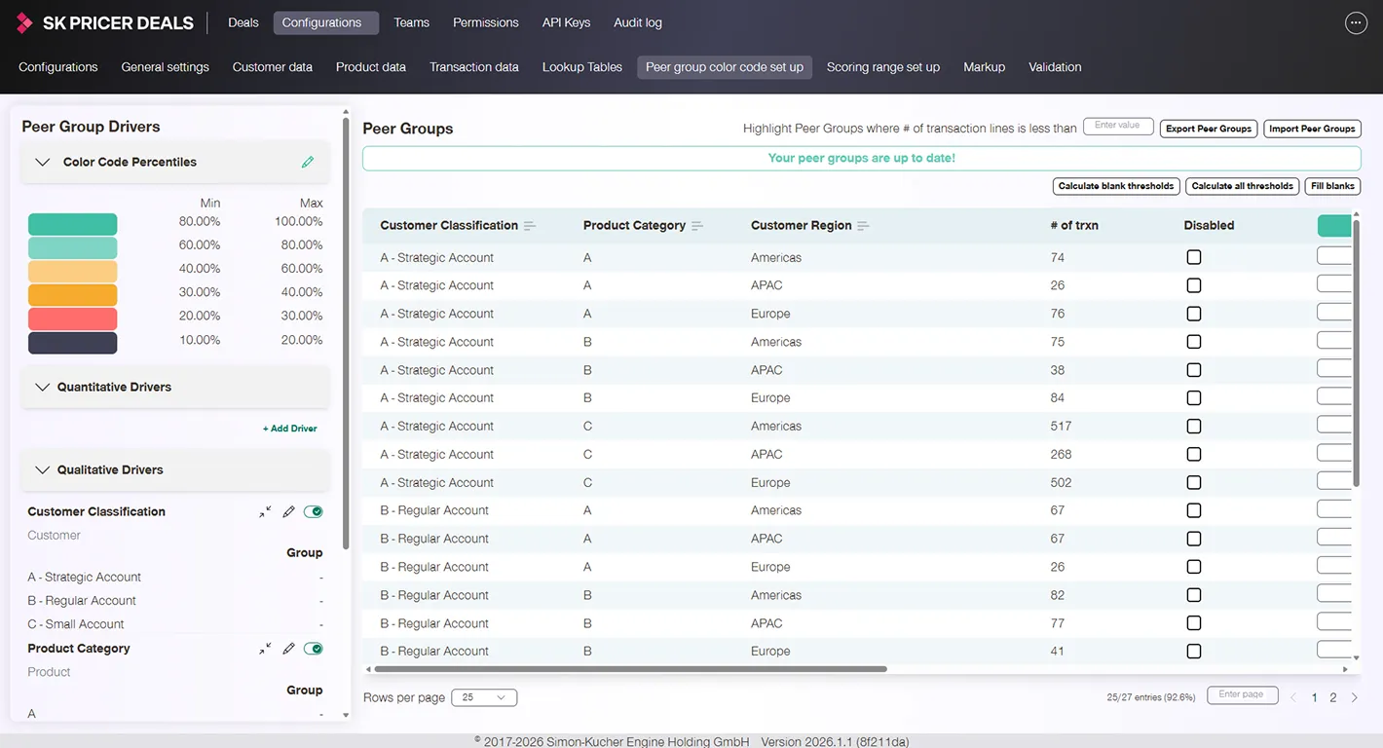
Task: Toggle the Product Category driver switch
Action: click(313, 649)
